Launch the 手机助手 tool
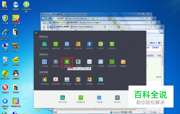This screenshot has width=180, height=114. (x=101, y=45)
